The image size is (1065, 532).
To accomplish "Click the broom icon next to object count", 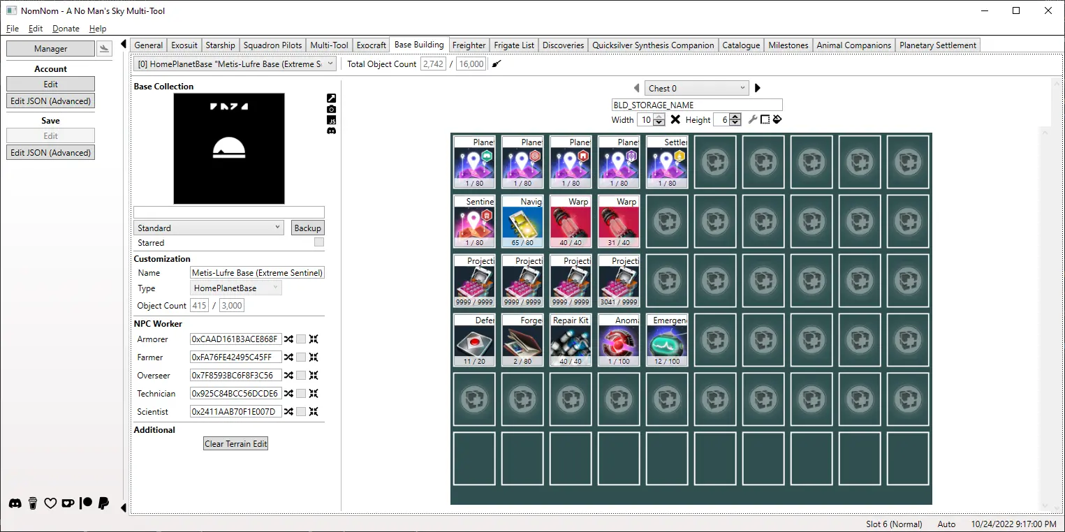I will tap(497, 64).
